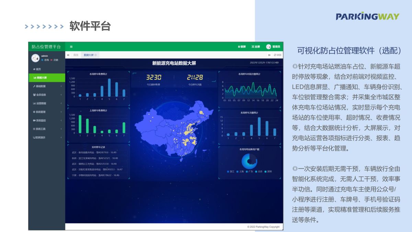412x232 pixels.
Task: Expand the 会员信息 chevron in sidebar
Action: [61, 95]
